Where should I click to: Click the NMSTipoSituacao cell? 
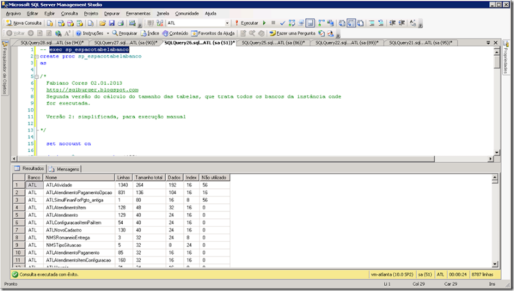pyautogui.click(x=79, y=245)
